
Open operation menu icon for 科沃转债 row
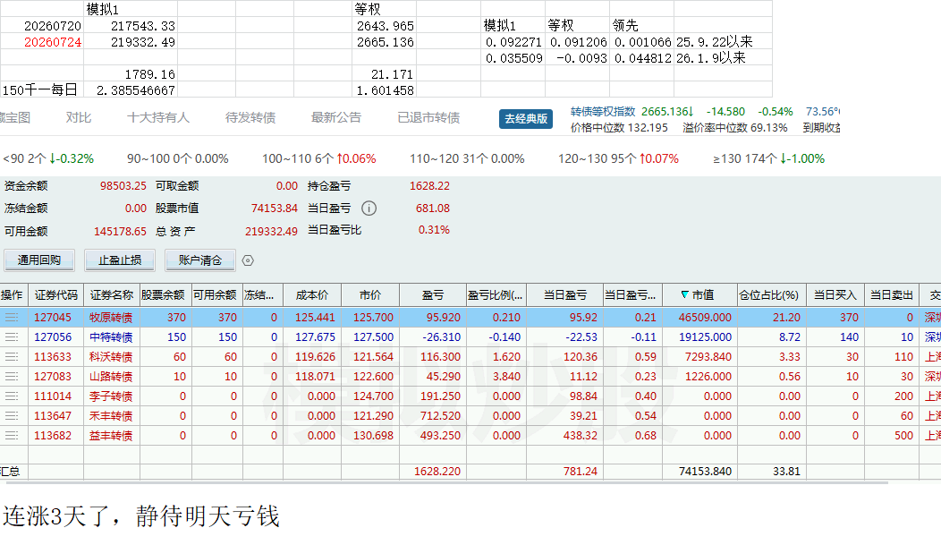click(x=12, y=356)
